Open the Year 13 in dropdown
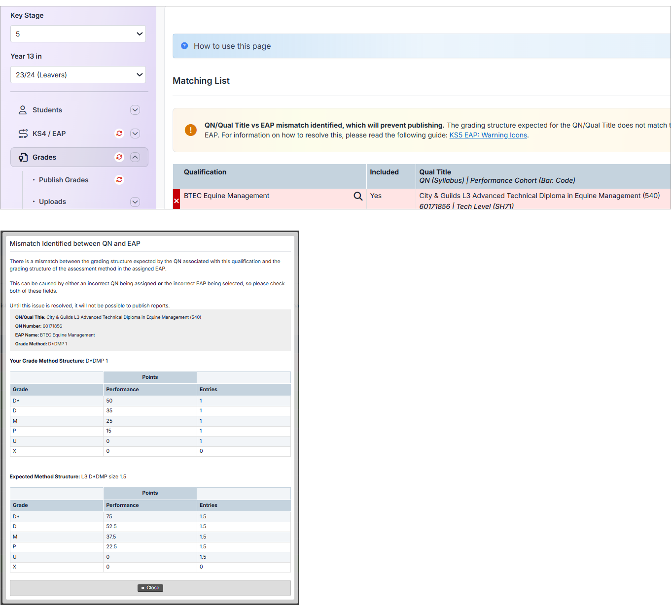 tap(78, 75)
